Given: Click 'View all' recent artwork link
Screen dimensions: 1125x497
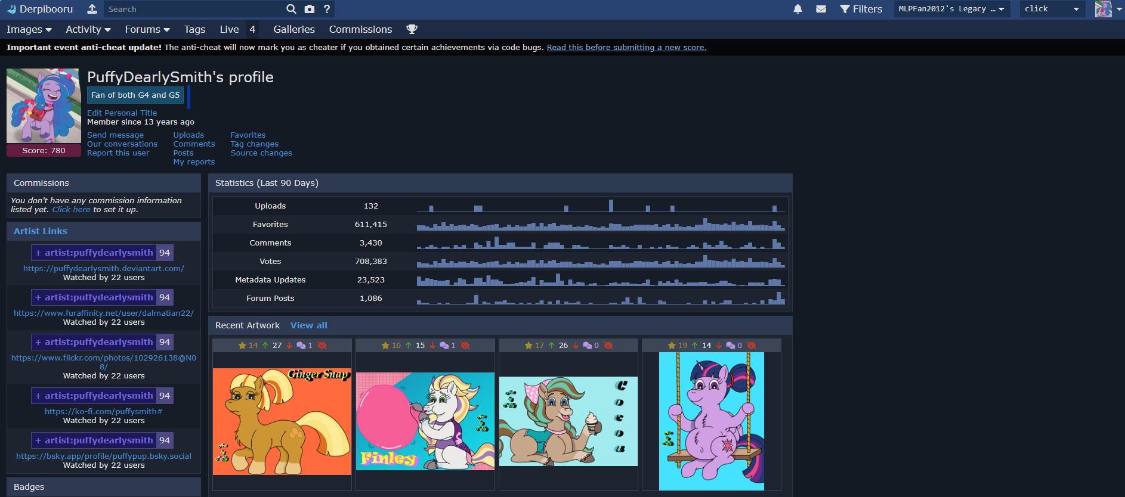Looking at the screenshot, I should tap(309, 325).
